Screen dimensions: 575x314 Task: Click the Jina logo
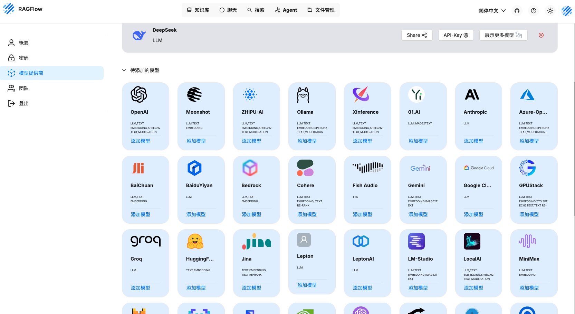point(257,241)
